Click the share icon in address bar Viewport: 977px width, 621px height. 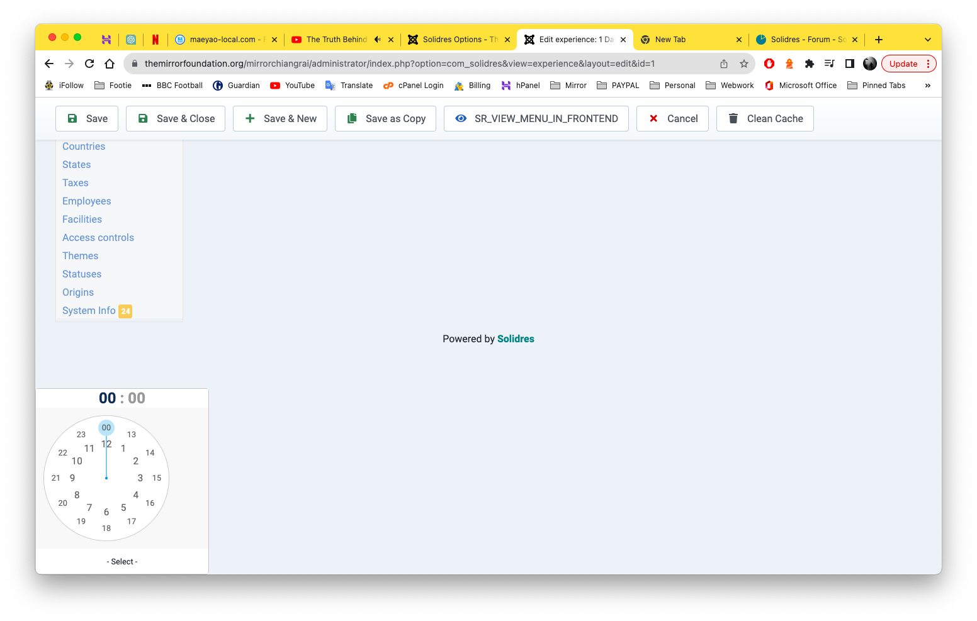click(x=724, y=64)
